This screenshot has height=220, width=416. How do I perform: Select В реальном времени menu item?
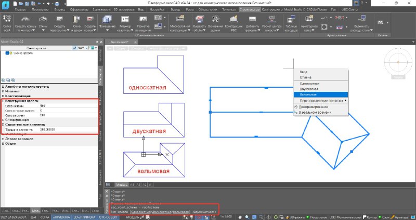point(321,113)
